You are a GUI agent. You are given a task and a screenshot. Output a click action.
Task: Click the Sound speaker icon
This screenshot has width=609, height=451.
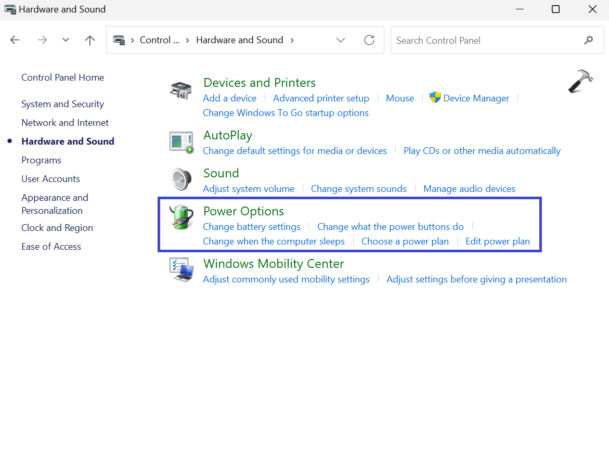coord(182,179)
